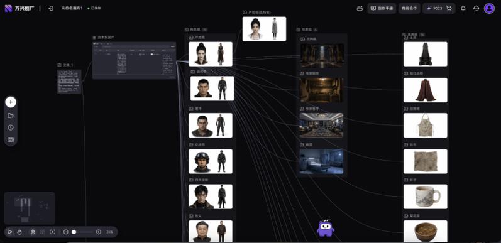This screenshot has height=243, width=501.
Task: Select the man in tactical gear card
Action: click(x=211, y=125)
